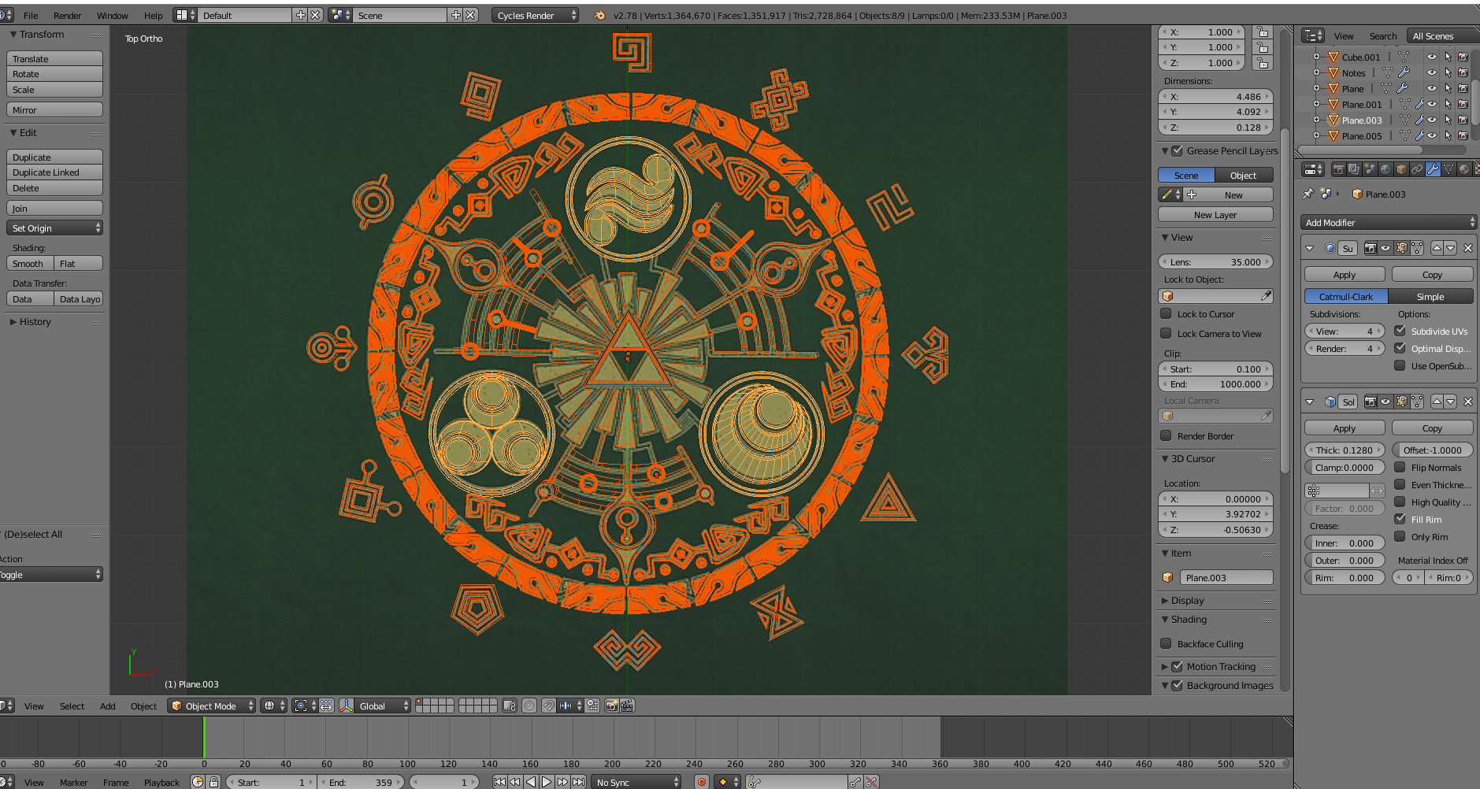Move the Subsurf modifier down
The width and height of the screenshot is (1480, 789).
click(1450, 248)
